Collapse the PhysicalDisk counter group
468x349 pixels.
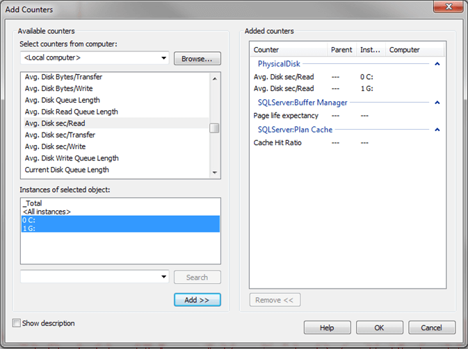437,64
